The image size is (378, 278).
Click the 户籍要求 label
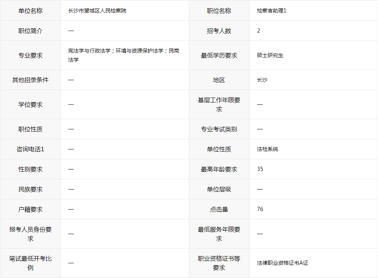(30, 210)
